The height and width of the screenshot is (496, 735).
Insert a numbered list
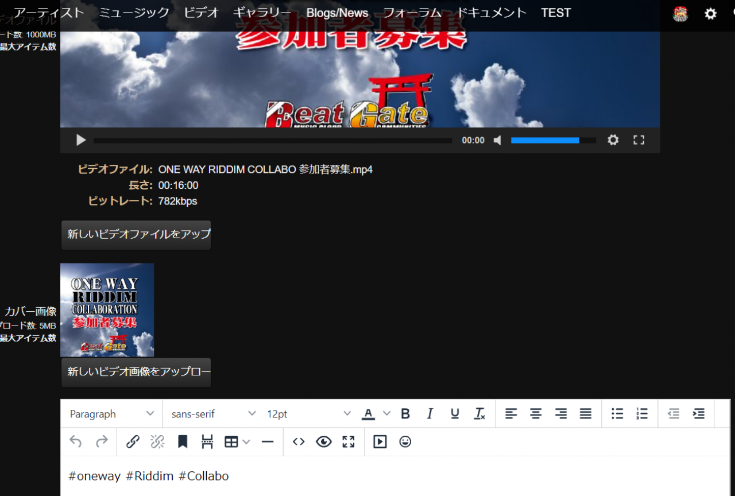(x=642, y=414)
